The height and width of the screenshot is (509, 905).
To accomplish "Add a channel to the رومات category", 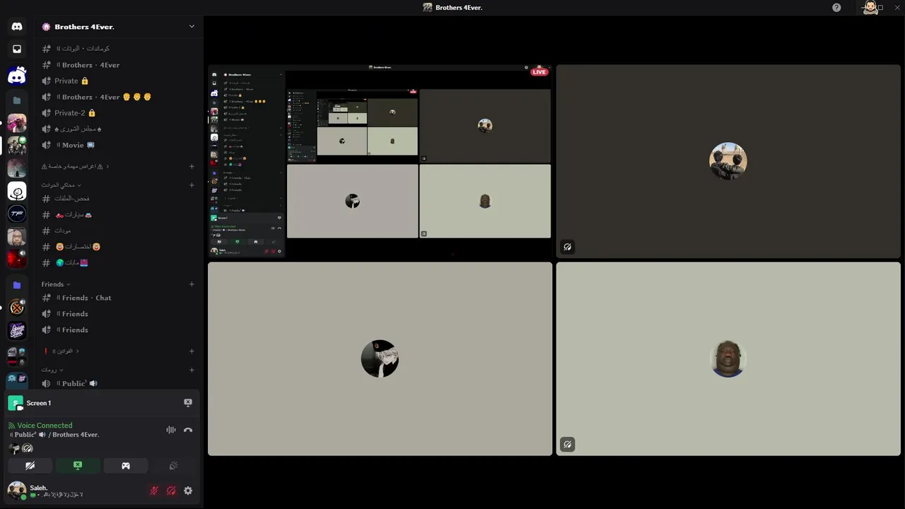I will 192,370.
